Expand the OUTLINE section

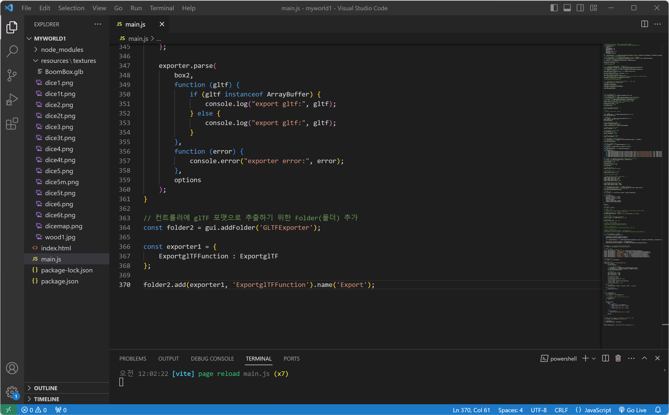tap(46, 388)
